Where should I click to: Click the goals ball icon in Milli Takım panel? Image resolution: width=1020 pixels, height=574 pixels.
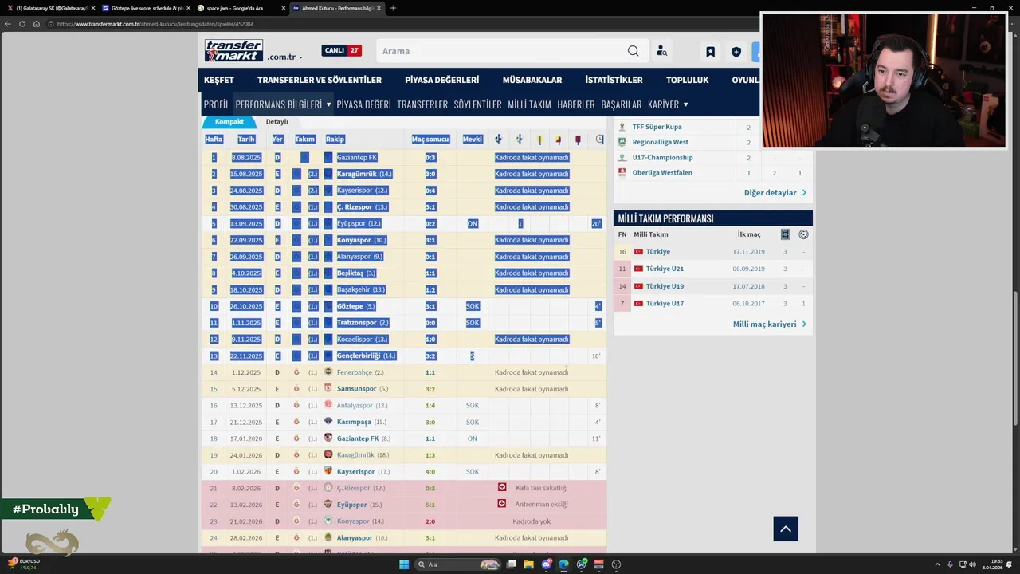click(x=803, y=234)
